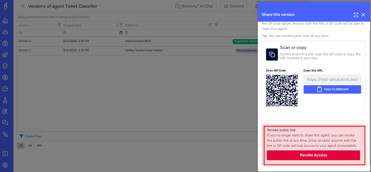Click the Created date sort arrow
The width and height of the screenshot is (371, 172).
pos(117,25)
